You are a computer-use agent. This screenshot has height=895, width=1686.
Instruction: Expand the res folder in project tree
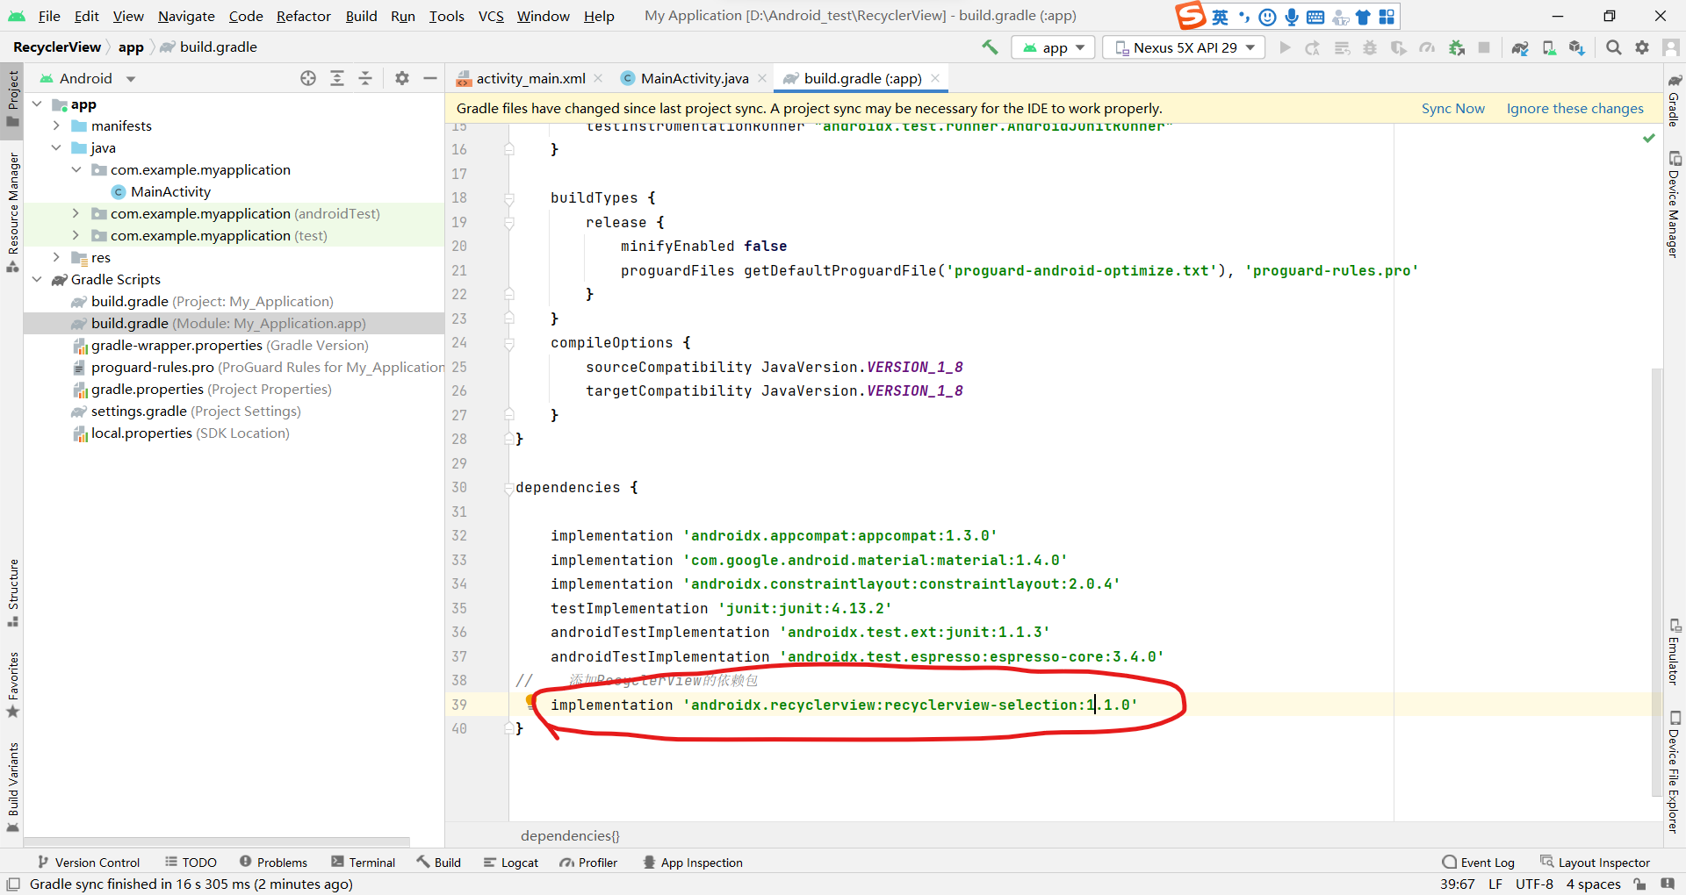(x=56, y=257)
